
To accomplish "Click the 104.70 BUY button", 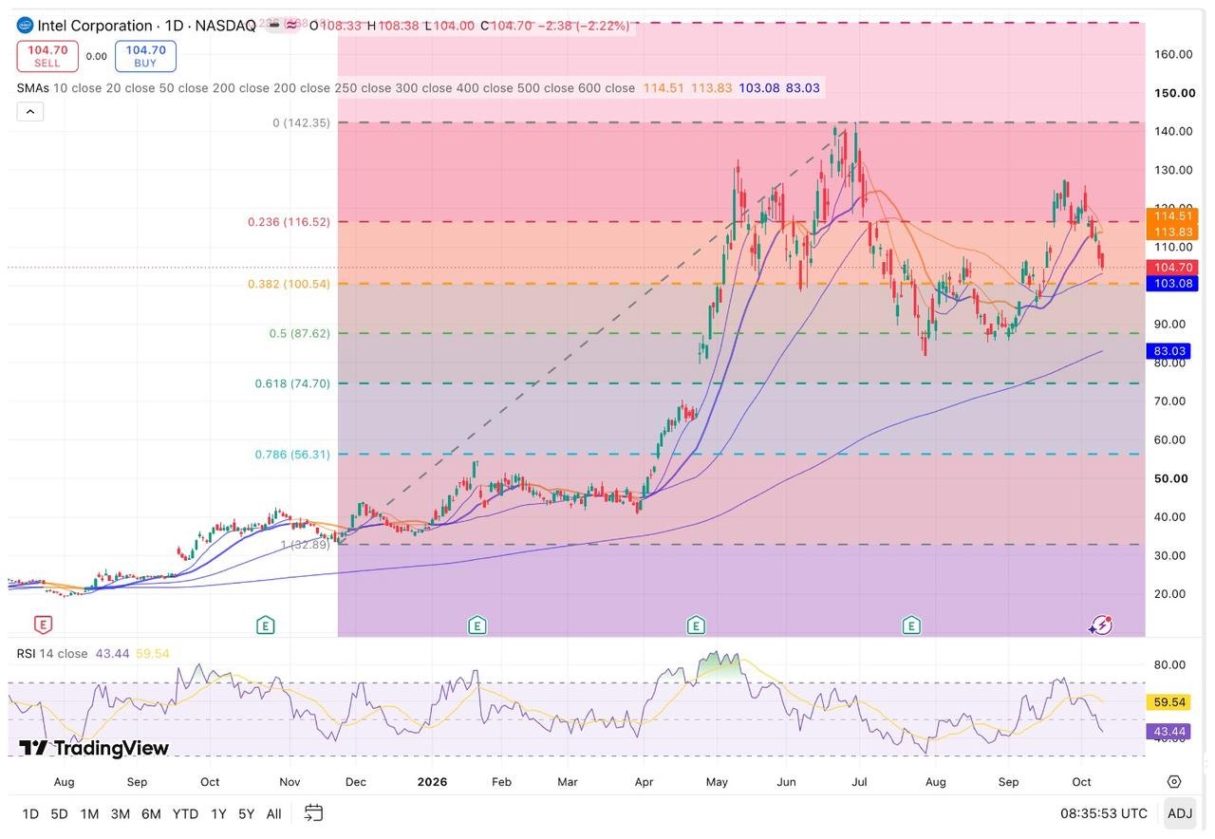I will [145, 56].
